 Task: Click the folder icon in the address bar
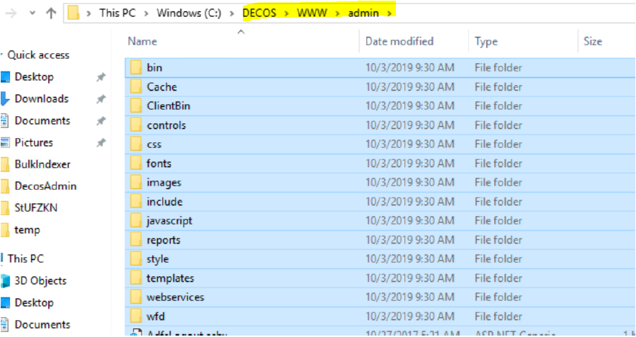coord(74,13)
